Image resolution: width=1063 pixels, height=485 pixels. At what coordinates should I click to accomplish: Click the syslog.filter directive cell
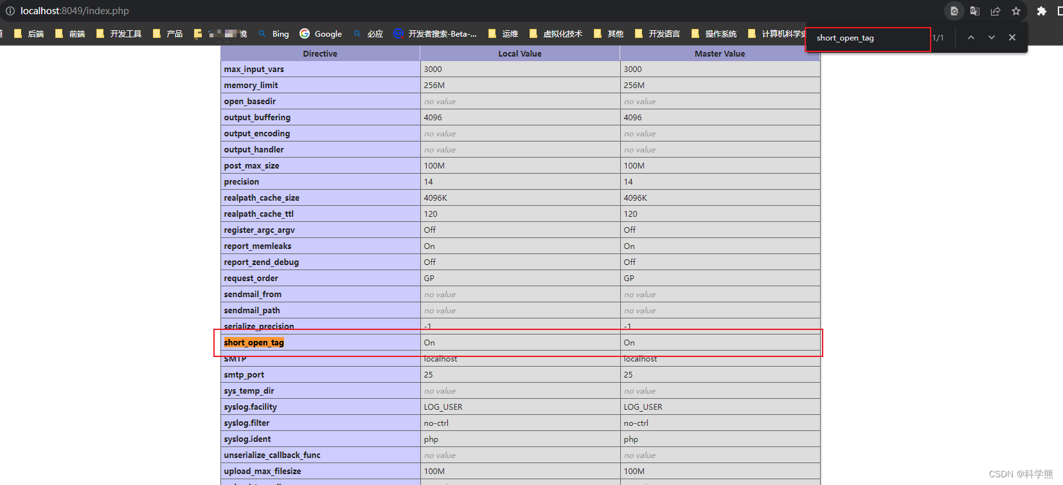[x=320, y=423]
